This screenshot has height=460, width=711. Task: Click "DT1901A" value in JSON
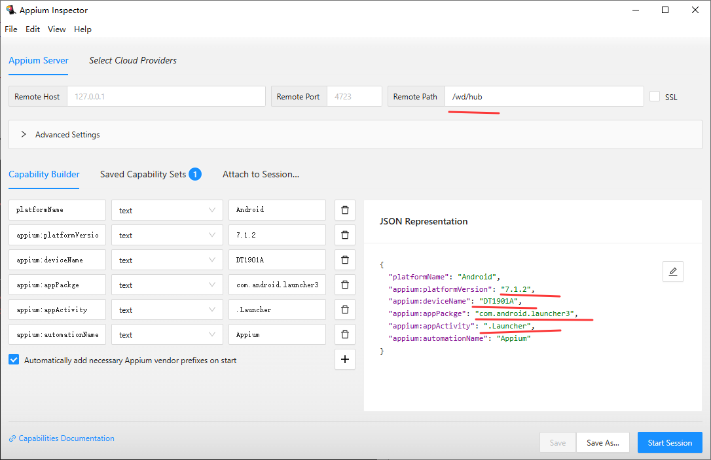click(499, 301)
